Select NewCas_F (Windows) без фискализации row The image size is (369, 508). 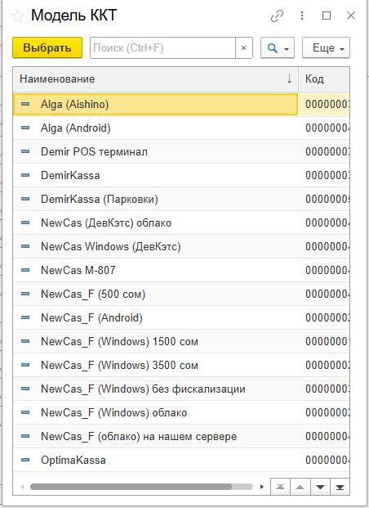click(x=181, y=389)
